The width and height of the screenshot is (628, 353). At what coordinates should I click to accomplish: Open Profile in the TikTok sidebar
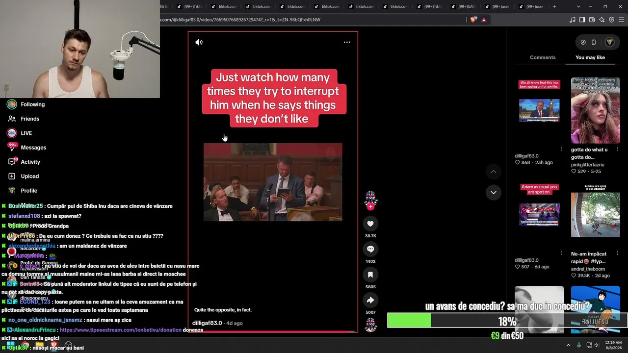tap(28, 191)
